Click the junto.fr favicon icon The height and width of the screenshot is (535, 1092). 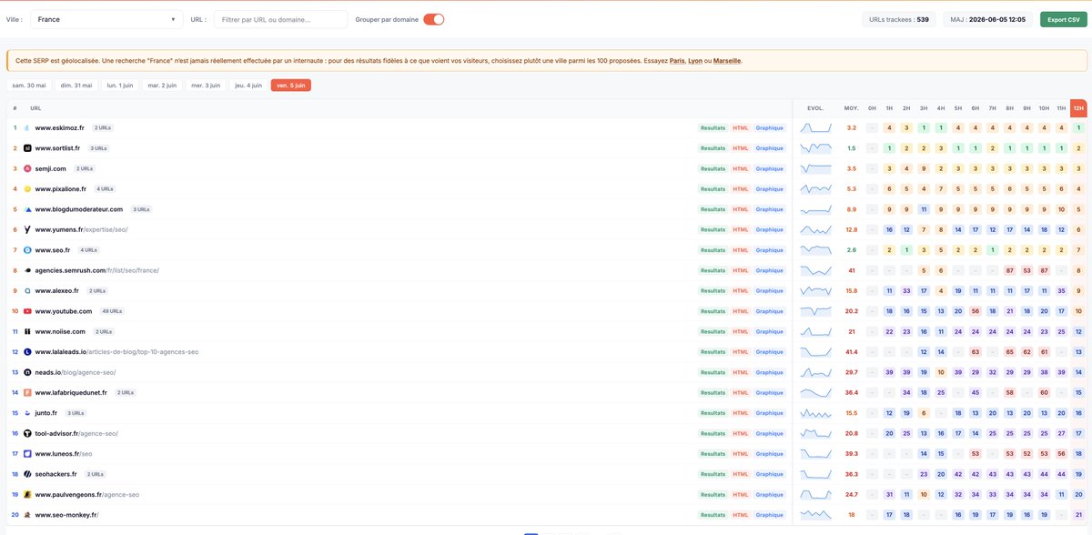[x=27, y=413]
